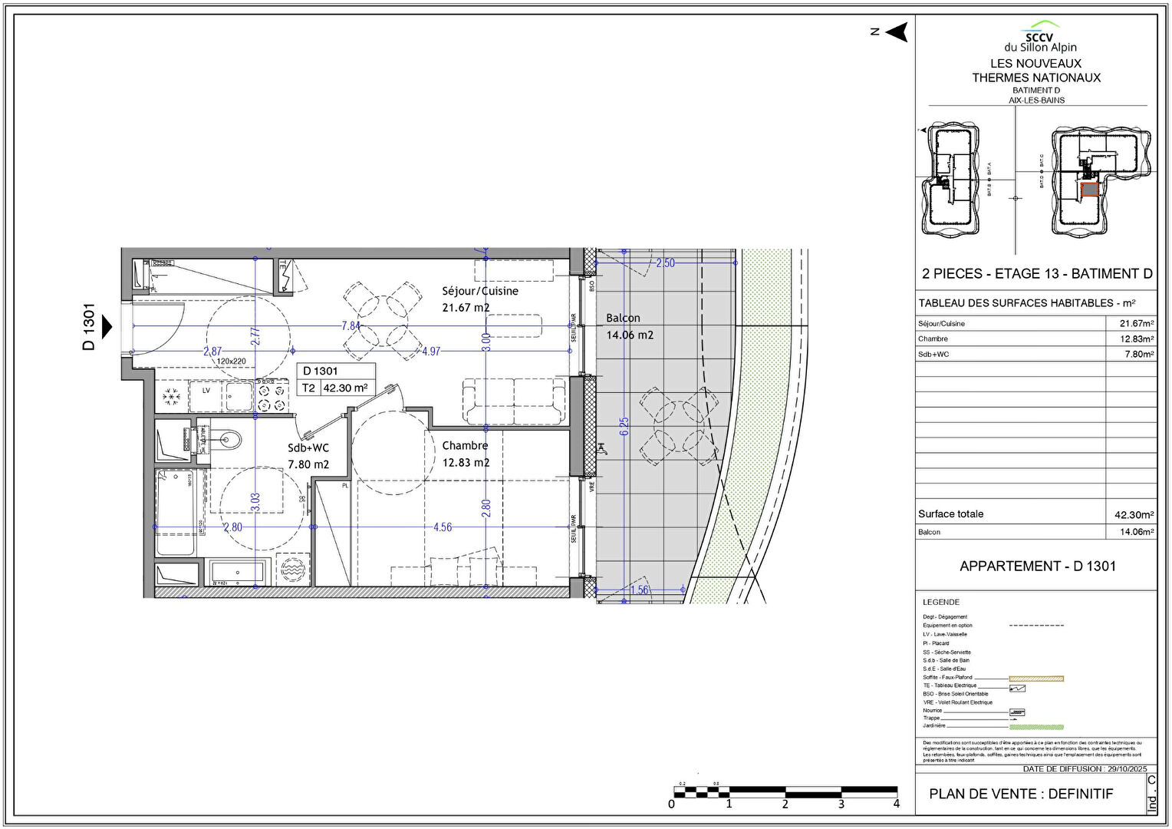Click the red highlighted unit in building keyplan
This screenshot has width=1172, height=829.
(1089, 190)
